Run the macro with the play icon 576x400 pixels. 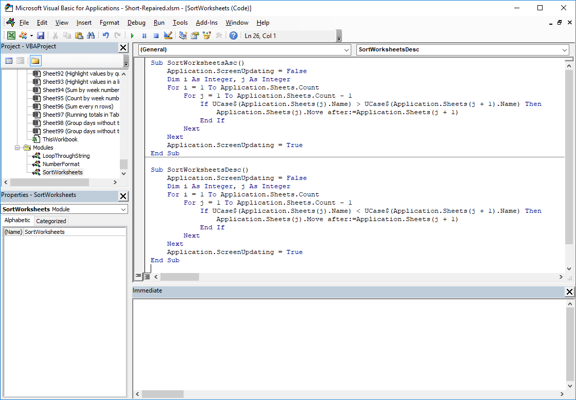tap(132, 35)
